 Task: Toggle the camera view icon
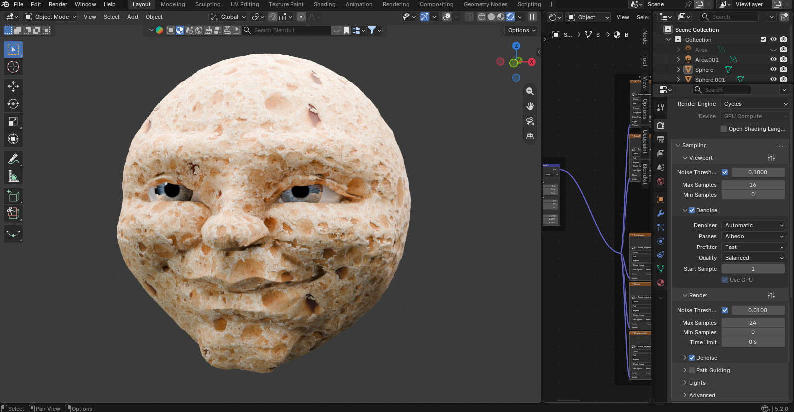click(x=530, y=121)
